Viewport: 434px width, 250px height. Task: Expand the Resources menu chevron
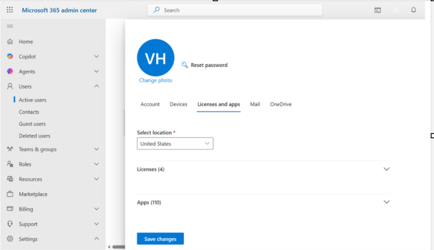[x=96, y=179]
